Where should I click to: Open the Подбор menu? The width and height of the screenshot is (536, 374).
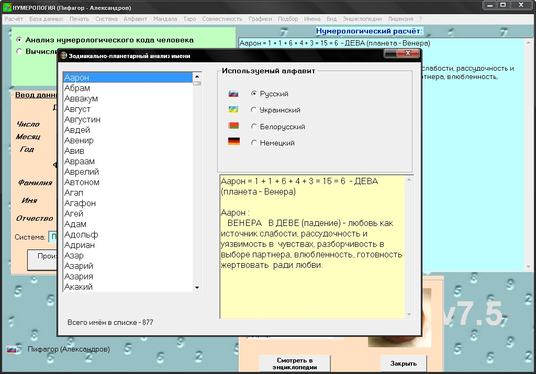click(288, 19)
